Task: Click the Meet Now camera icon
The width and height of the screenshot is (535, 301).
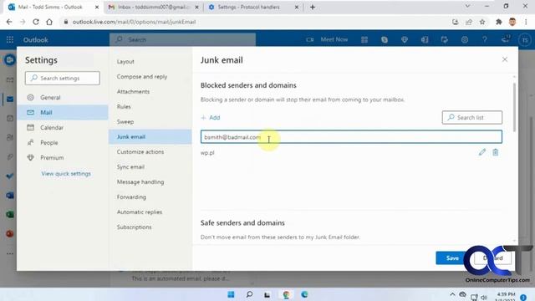Action: (310, 39)
